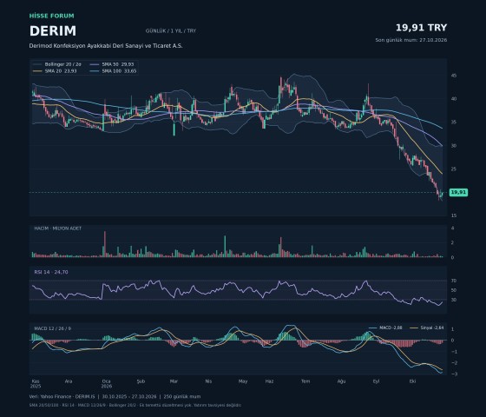Viewport: 486px width, 417px height.
Task: Click the 'Eyl' month axis label
Action: coord(376,381)
